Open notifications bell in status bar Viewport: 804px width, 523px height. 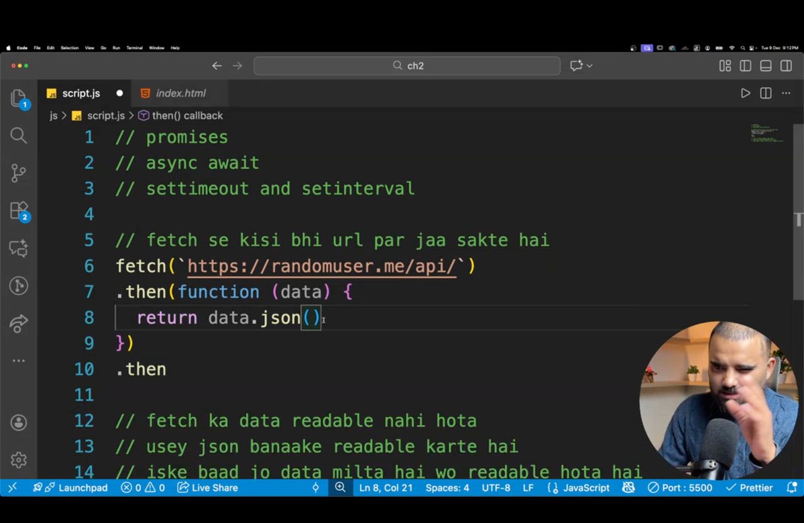tap(792, 487)
